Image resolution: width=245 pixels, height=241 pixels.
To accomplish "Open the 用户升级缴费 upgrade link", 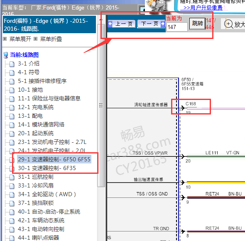I will 203,7.
